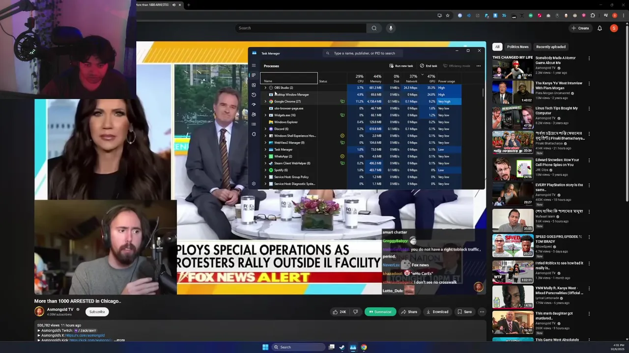Open Task Manager more options ellipsis

478,66
